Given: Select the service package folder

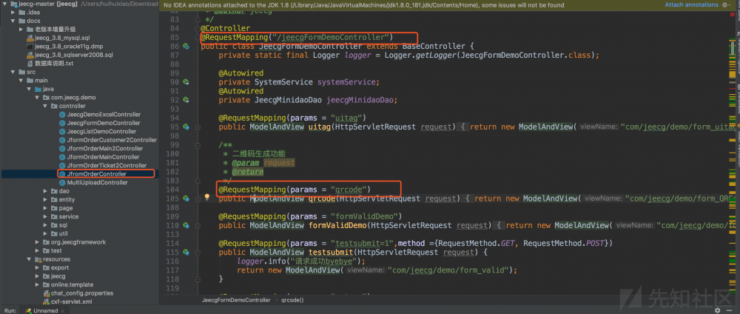Looking at the screenshot, I should click(68, 216).
